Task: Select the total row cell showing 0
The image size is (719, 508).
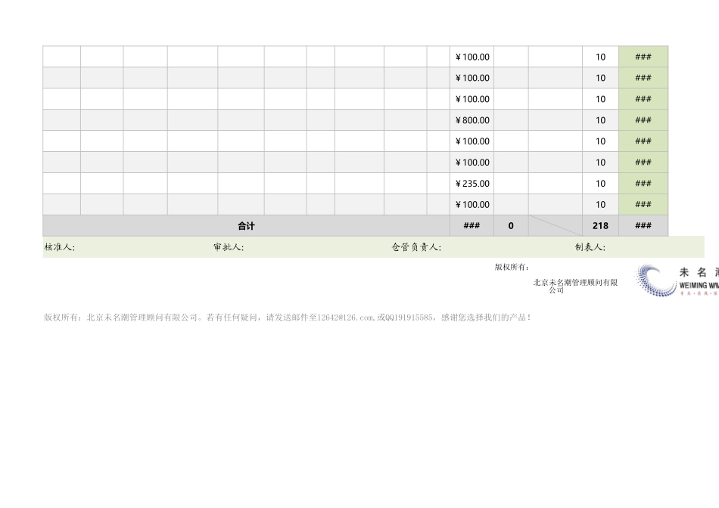Action: tap(511, 226)
